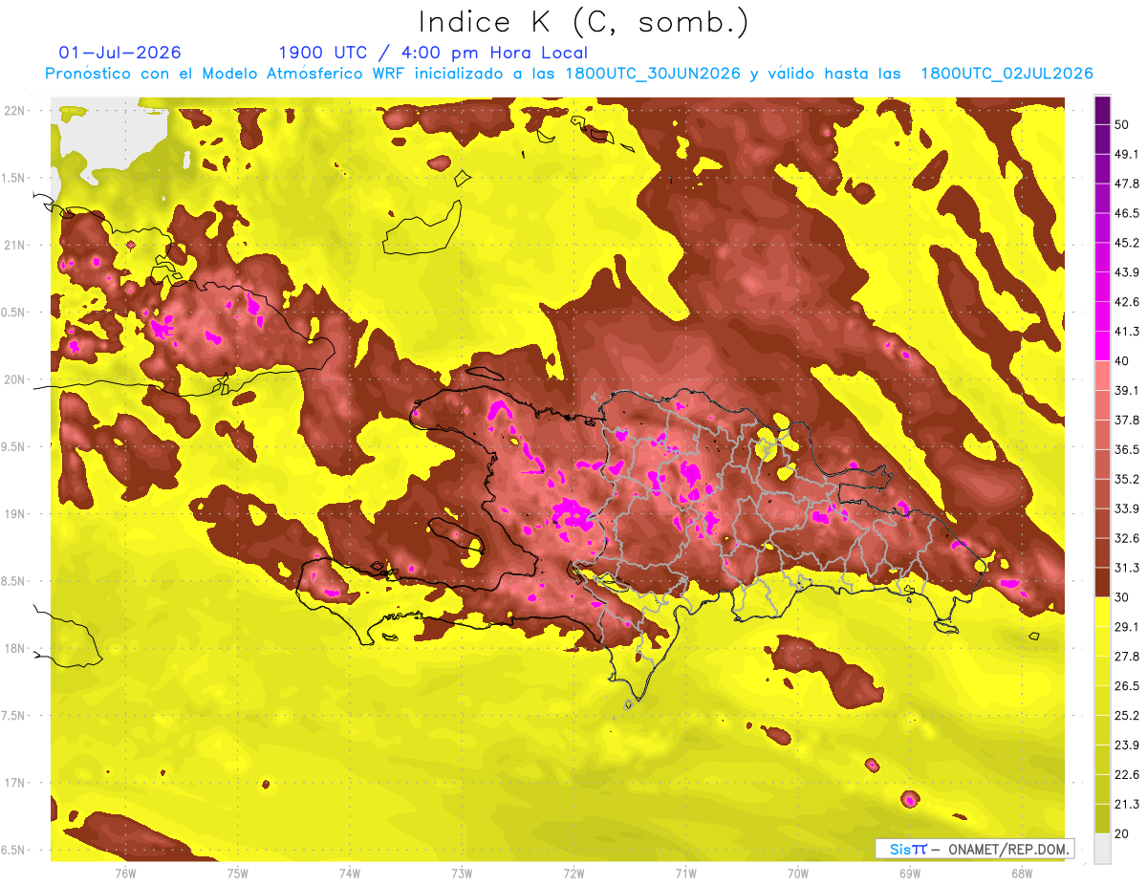Click the dark purple colorbar segment above 50
This screenshot has width=1147, height=886.
(x=1102, y=111)
